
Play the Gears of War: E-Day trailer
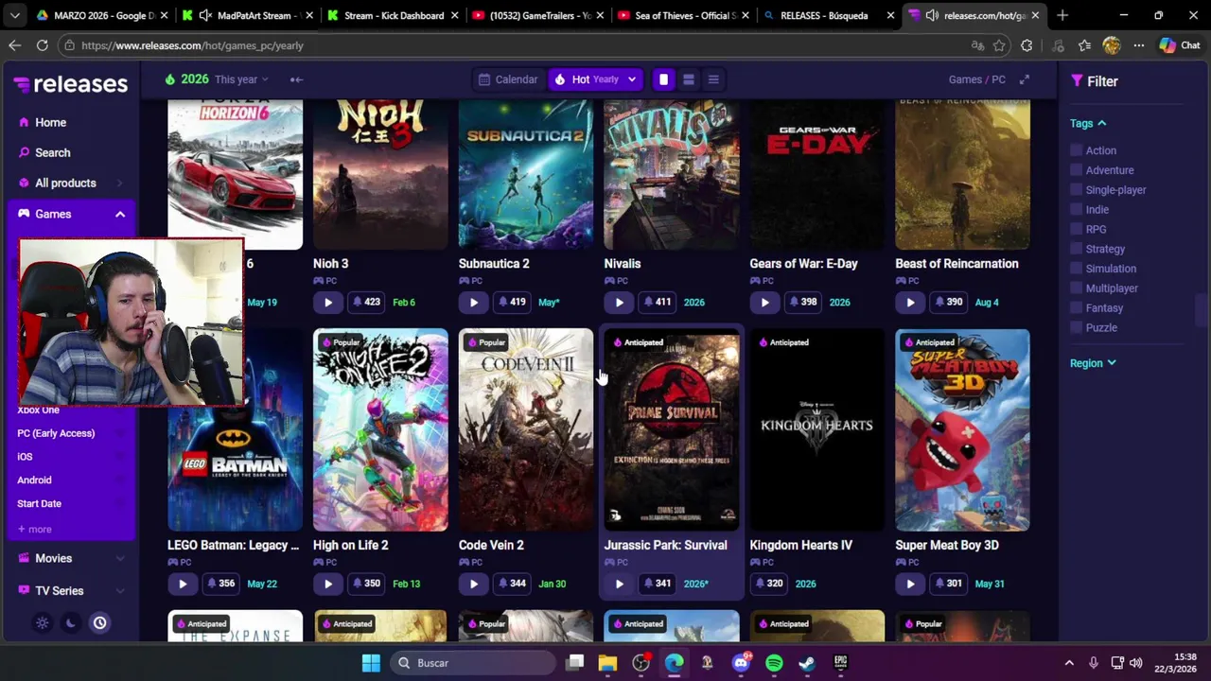tap(764, 303)
